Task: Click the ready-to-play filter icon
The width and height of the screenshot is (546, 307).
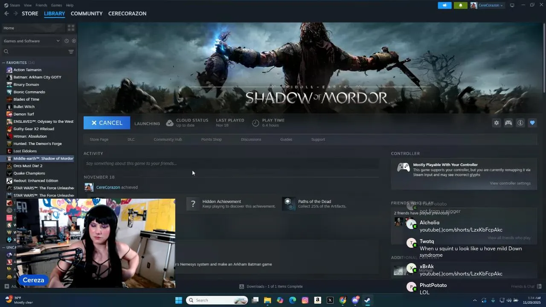Action: tap(74, 41)
